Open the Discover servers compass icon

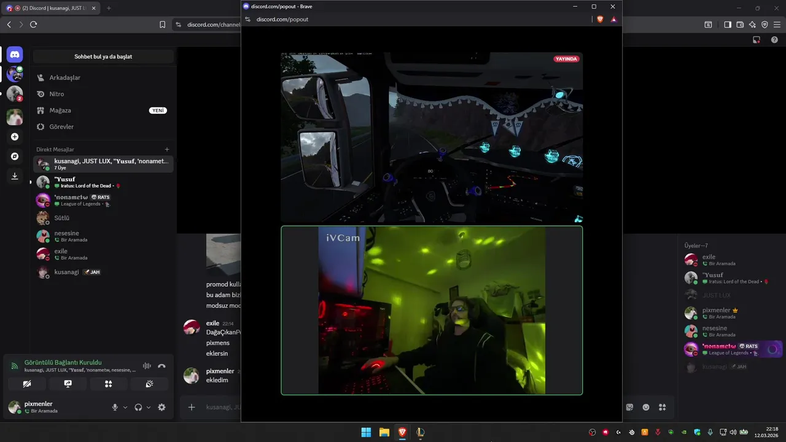click(15, 157)
